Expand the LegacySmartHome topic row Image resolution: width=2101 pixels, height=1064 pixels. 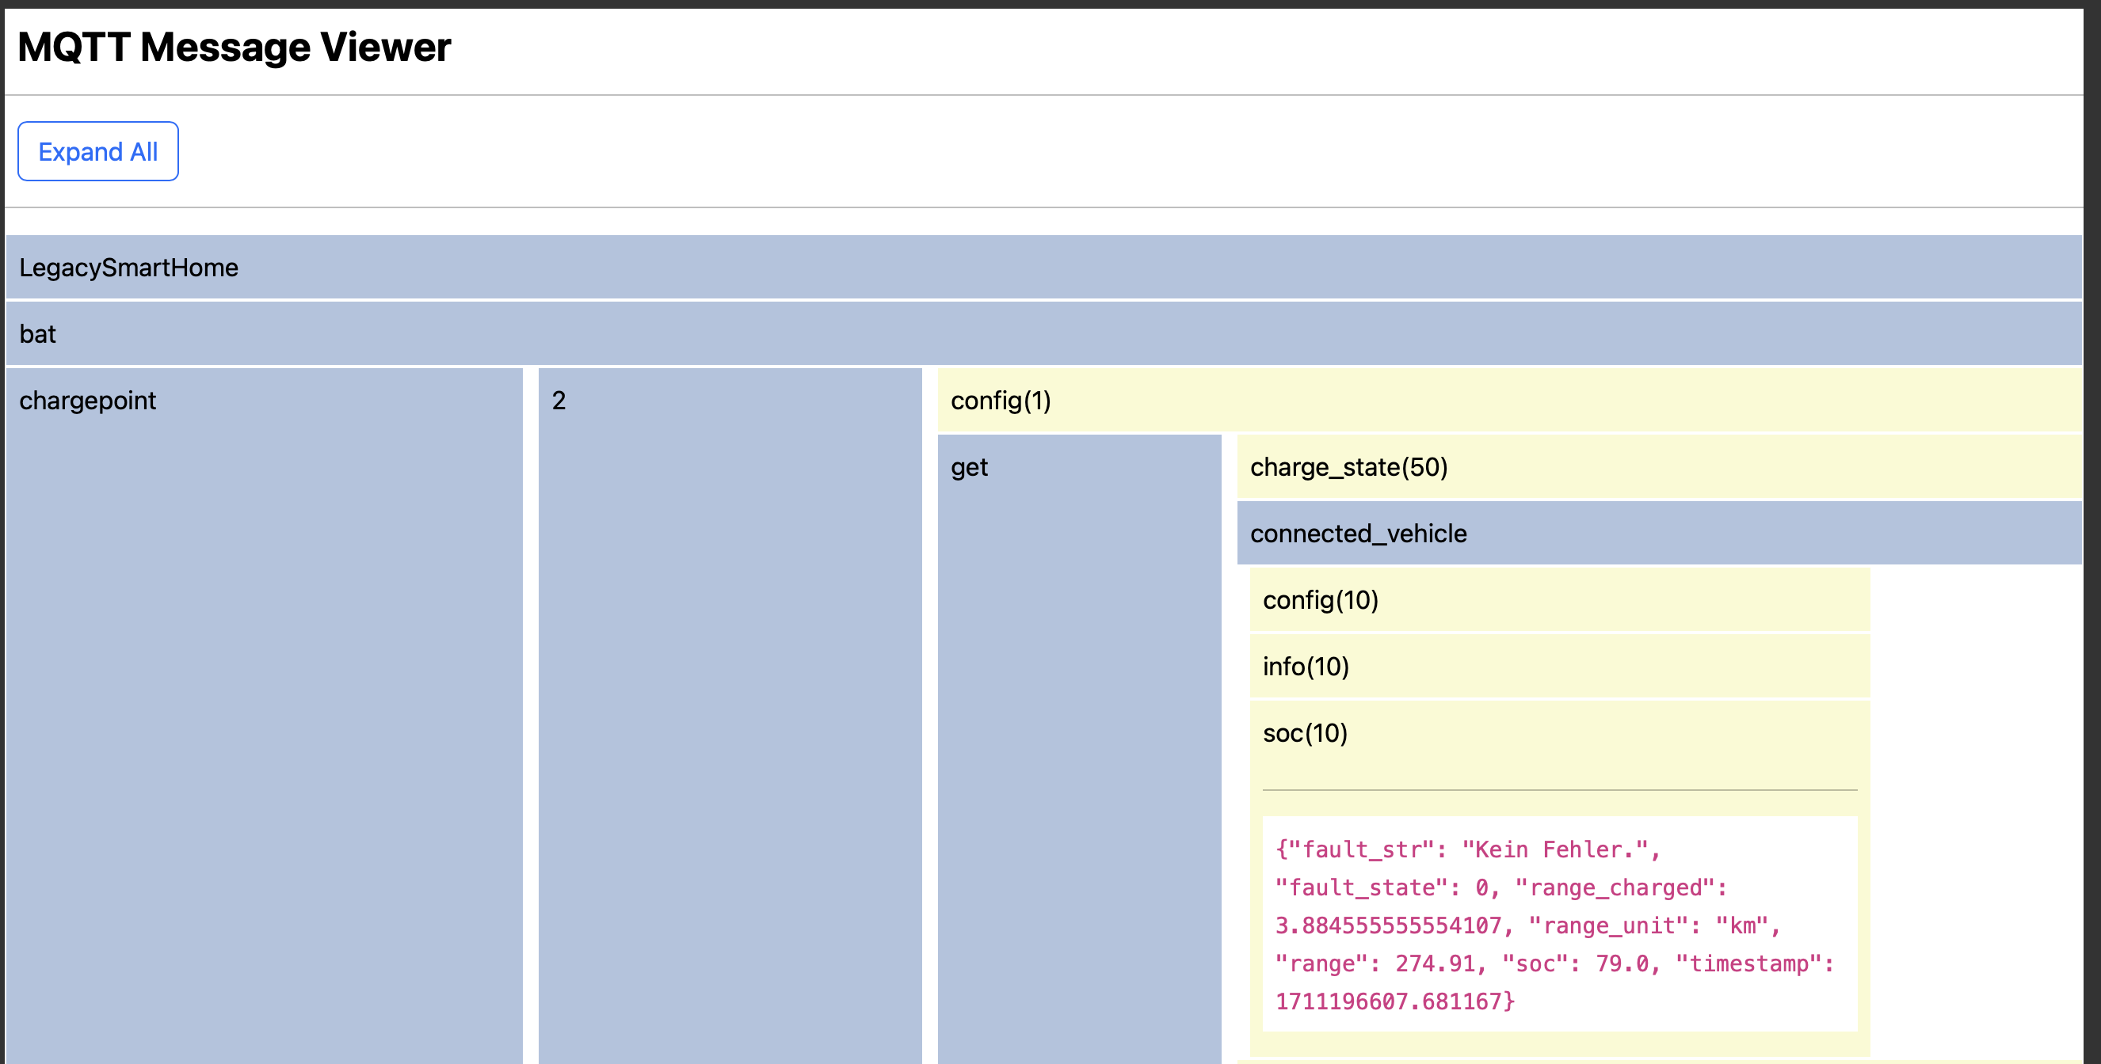point(129,268)
